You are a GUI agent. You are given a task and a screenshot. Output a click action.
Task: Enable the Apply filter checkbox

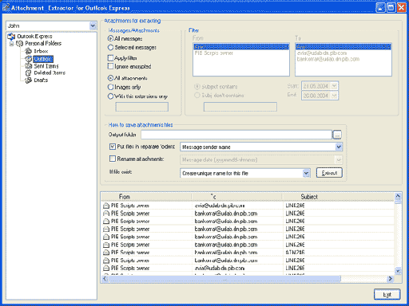pyautogui.click(x=110, y=58)
